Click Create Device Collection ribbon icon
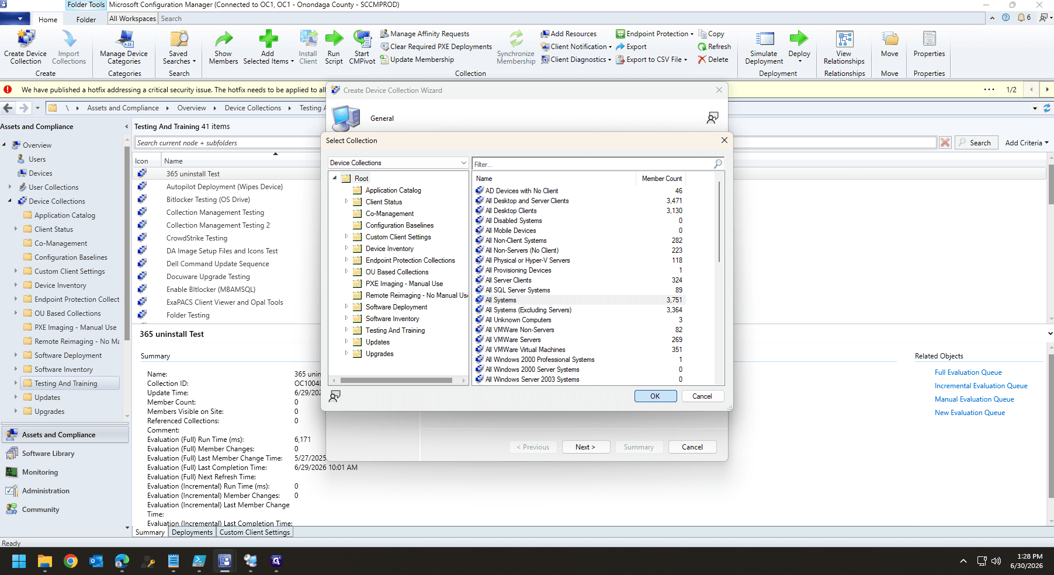 coord(25,47)
